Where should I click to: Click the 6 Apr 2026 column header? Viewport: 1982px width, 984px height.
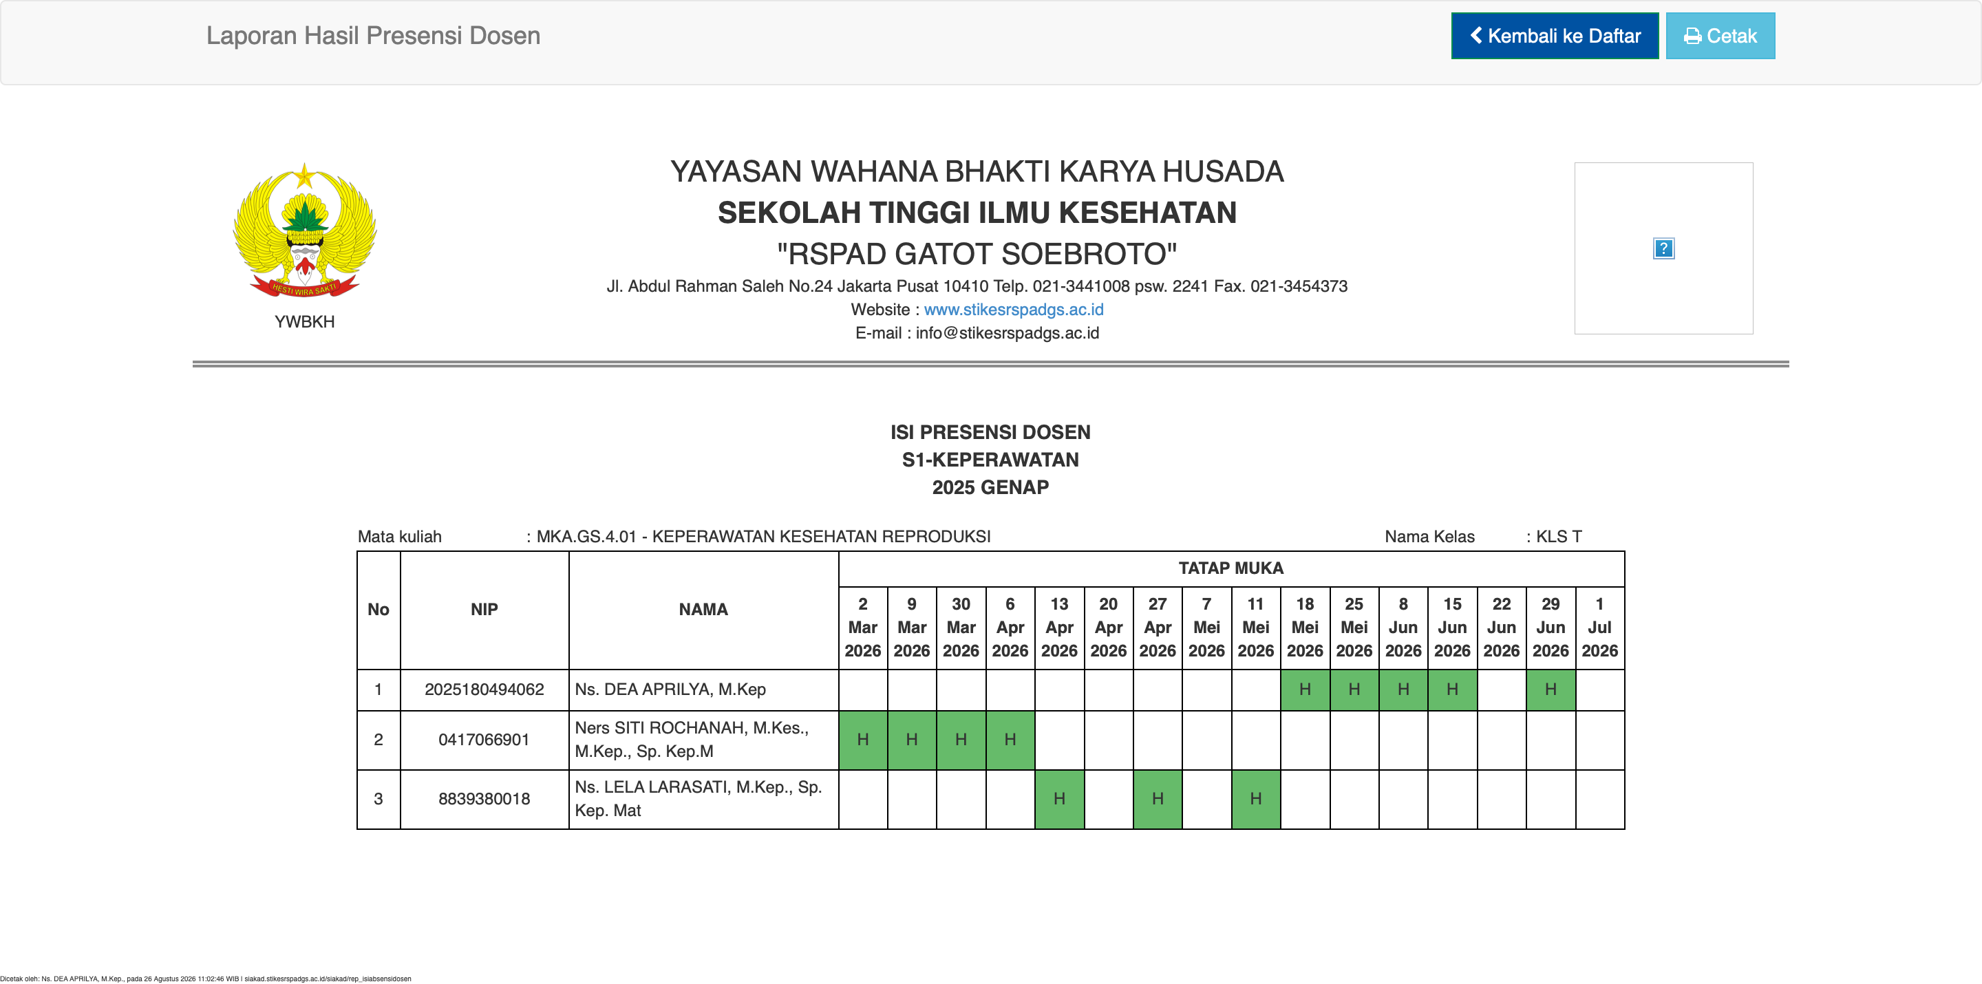coord(1010,628)
